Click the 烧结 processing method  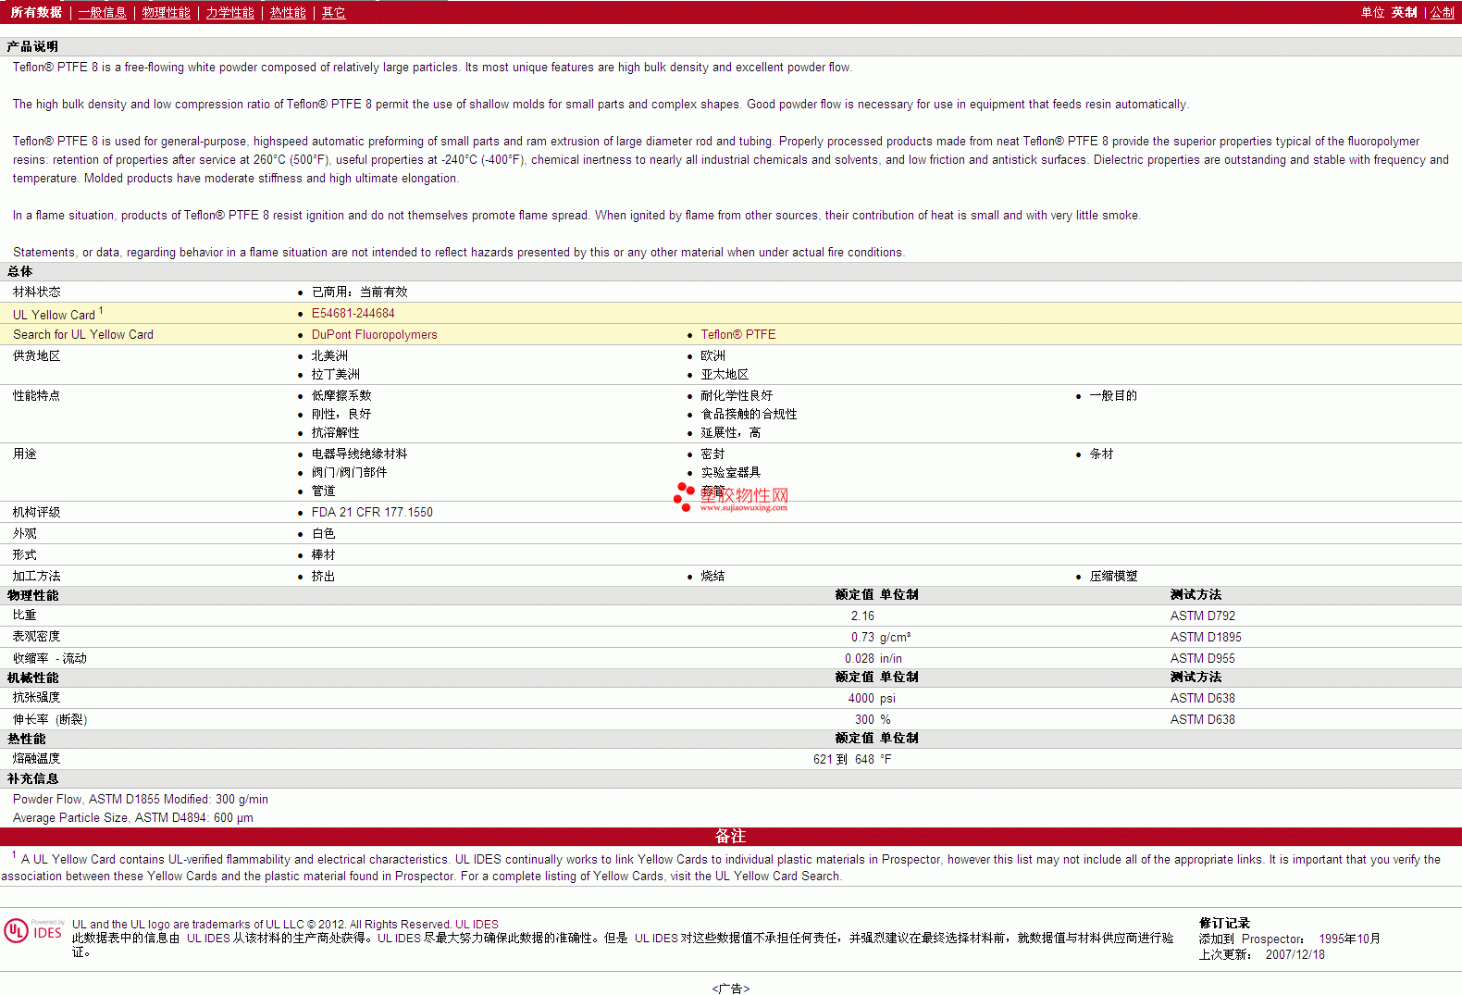click(712, 577)
